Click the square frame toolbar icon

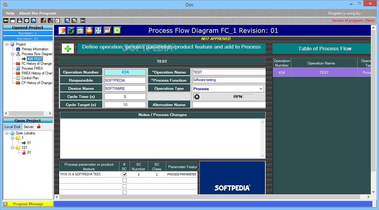point(83,20)
